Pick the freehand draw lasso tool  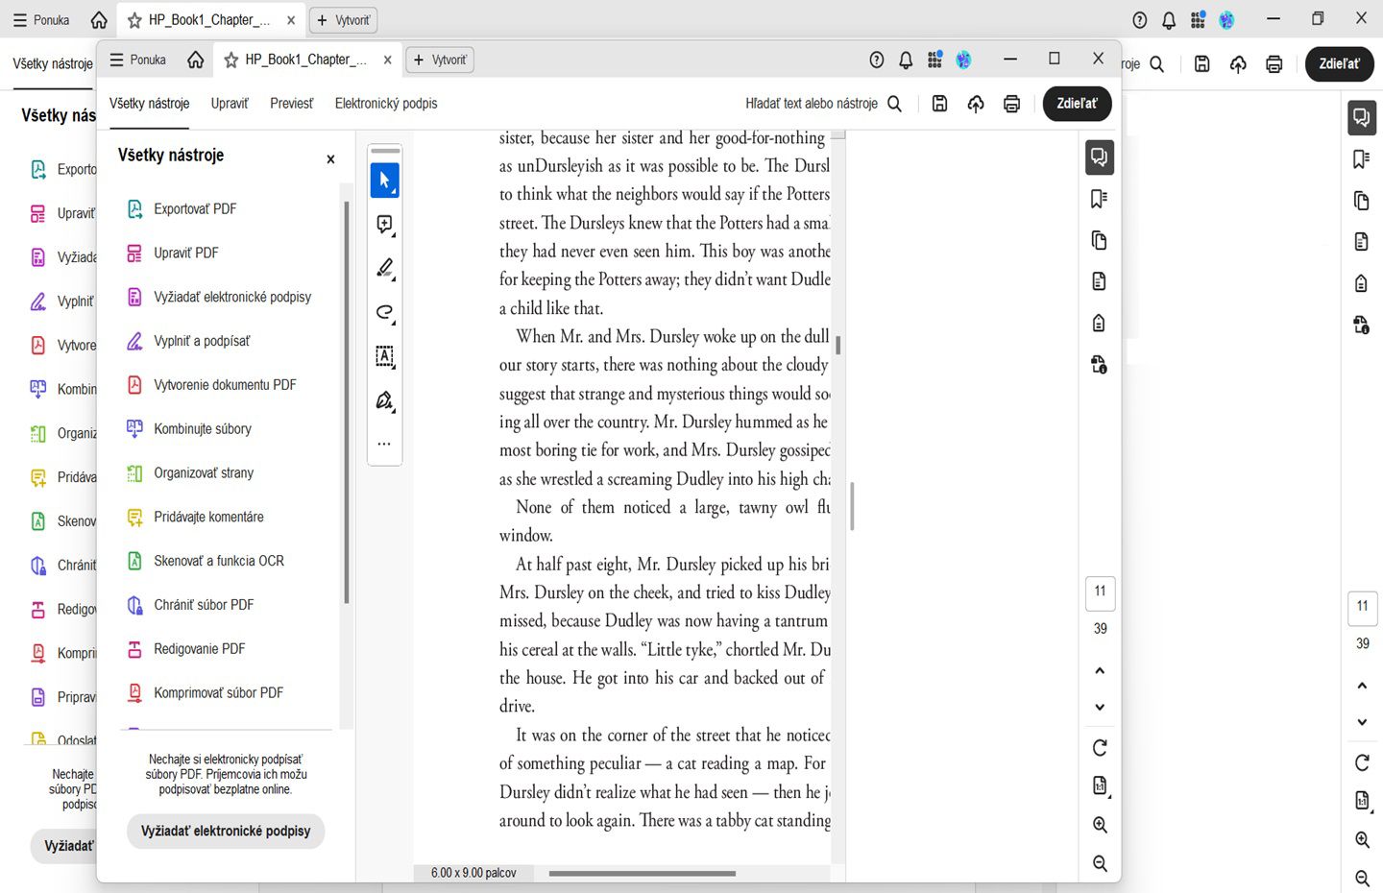pos(384,312)
